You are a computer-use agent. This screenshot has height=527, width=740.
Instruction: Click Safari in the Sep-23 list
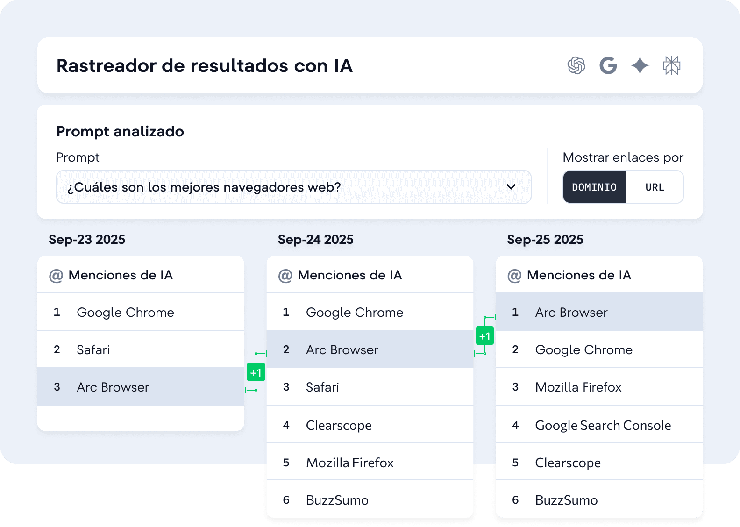point(93,349)
